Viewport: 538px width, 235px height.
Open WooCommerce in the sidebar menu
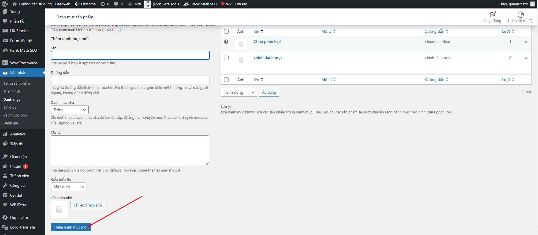(23, 63)
